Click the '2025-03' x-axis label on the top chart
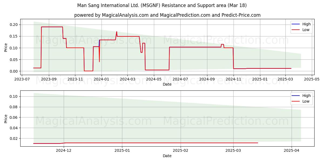 285,79
